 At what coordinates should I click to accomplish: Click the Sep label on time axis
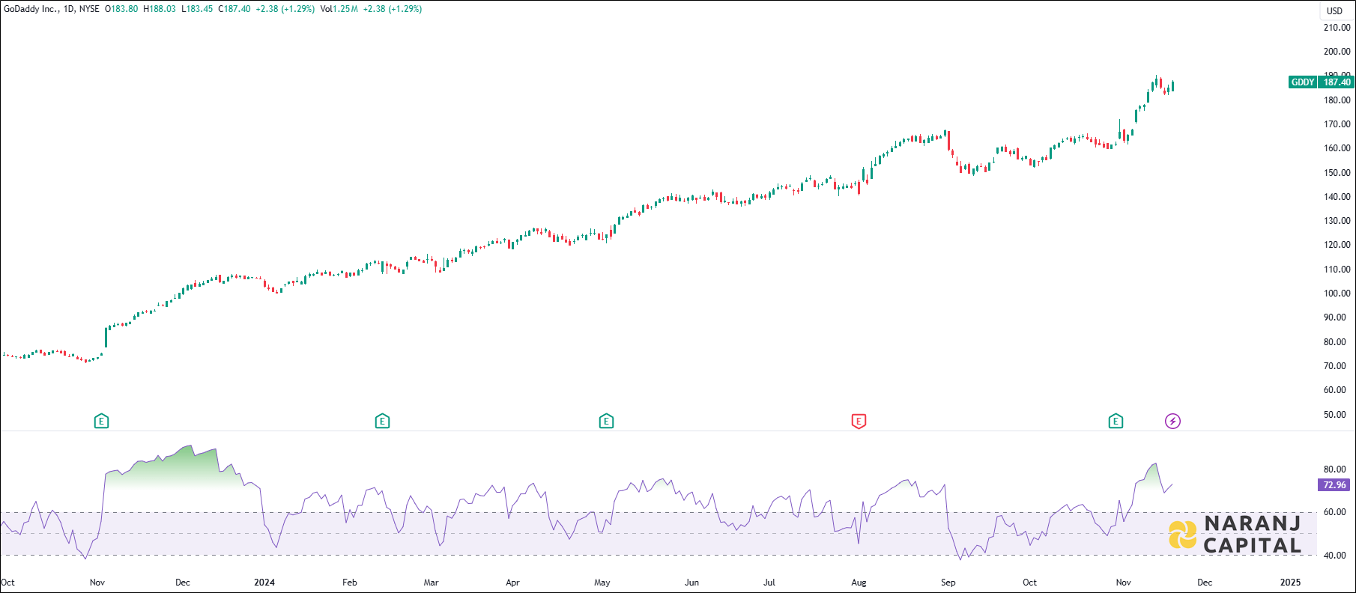coord(948,583)
